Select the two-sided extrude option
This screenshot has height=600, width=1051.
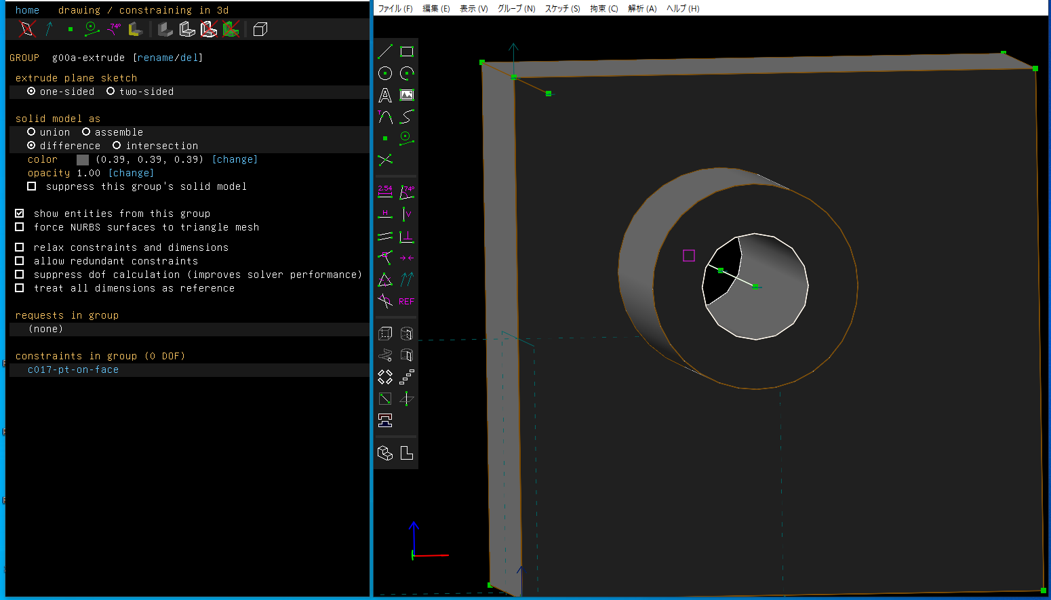click(111, 92)
